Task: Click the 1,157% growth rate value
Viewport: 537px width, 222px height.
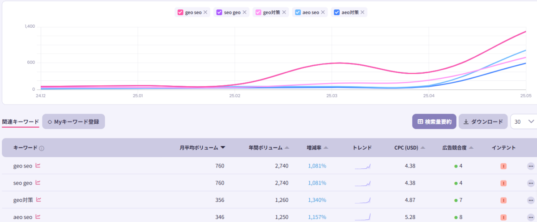Action: [317, 217]
